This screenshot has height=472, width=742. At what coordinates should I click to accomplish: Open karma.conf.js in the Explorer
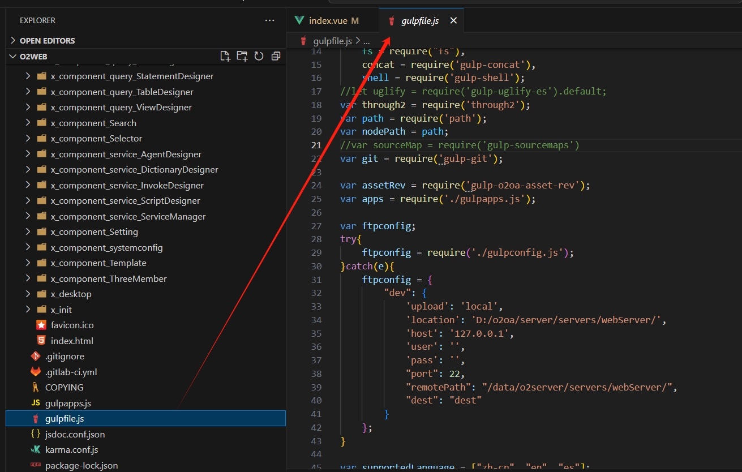[x=71, y=450]
